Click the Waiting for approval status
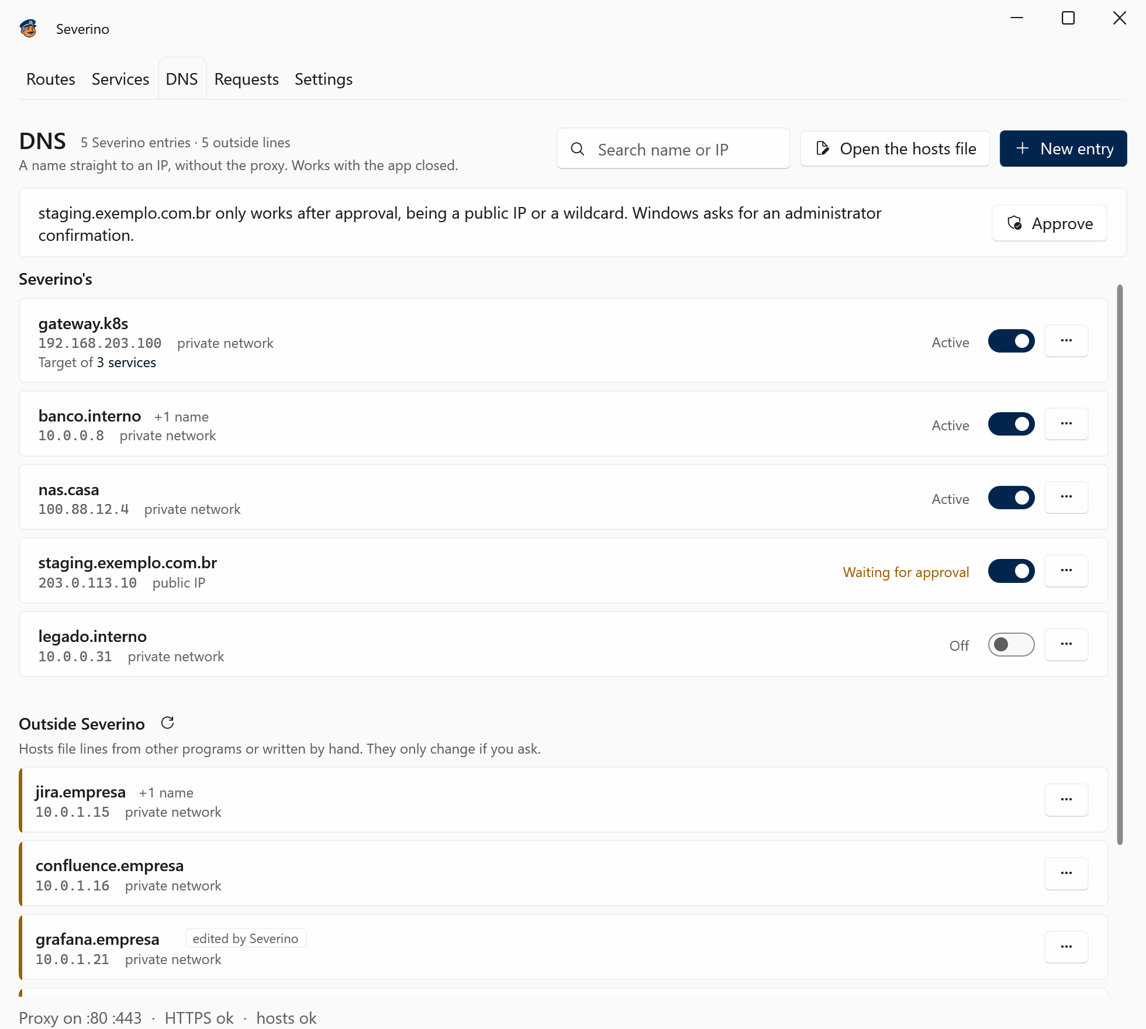1146x1029 pixels. [x=906, y=572]
